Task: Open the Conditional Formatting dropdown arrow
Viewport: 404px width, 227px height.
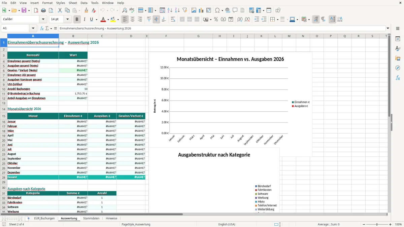Action: tap(309, 20)
